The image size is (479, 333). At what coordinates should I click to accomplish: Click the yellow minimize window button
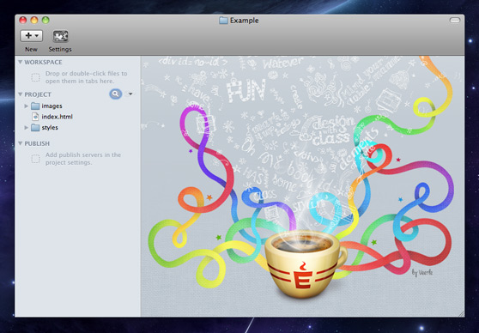point(34,20)
